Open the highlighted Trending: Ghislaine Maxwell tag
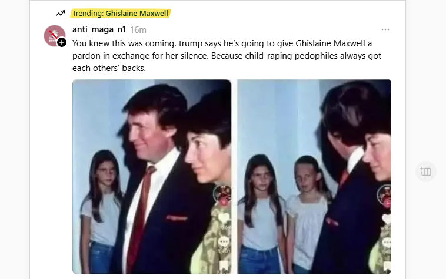446x279 pixels. pos(120,14)
